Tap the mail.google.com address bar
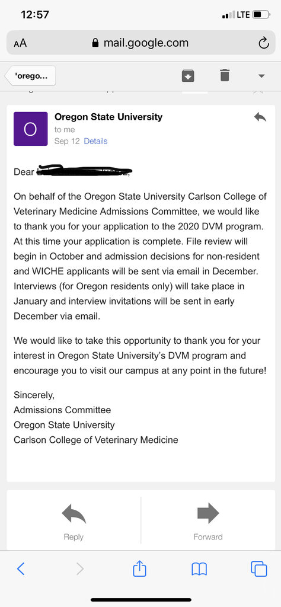The width and height of the screenshot is (281, 607). (x=140, y=43)
